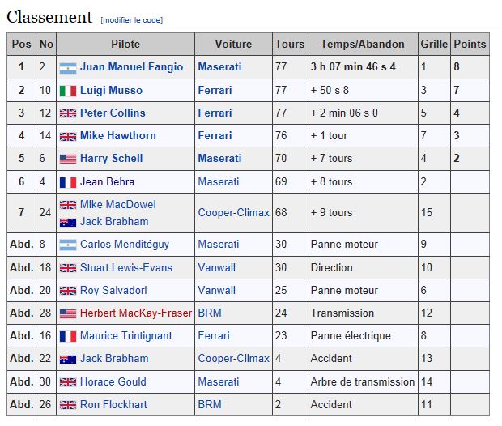502x426 pixels.
Task: Click the Temps/Abandon column header
Action: coord(363,44)
